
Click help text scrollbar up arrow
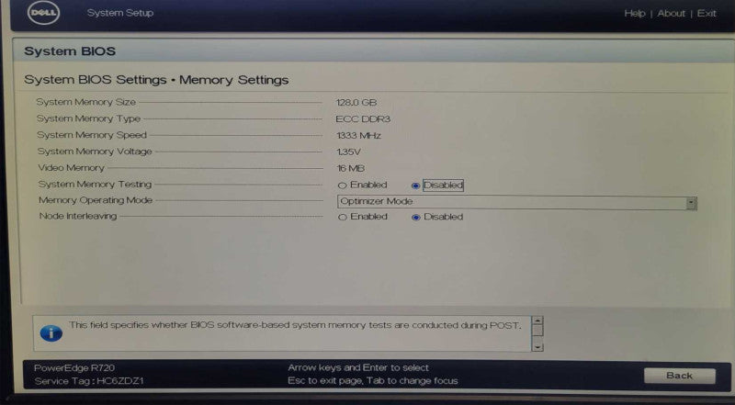538,321
